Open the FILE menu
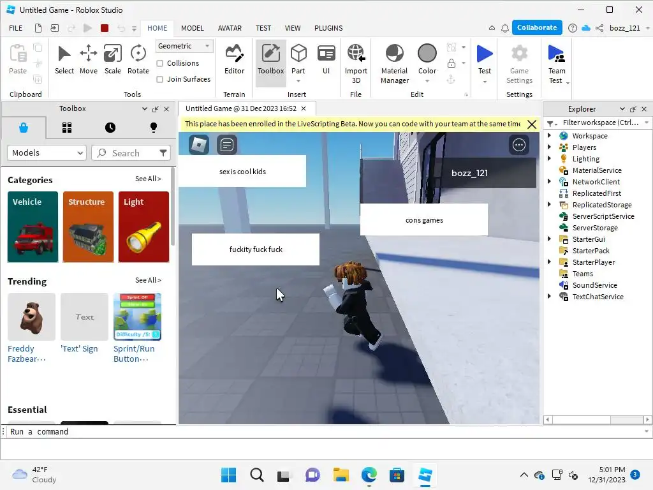This screenshot has width=653, height=490. (16, 28)
